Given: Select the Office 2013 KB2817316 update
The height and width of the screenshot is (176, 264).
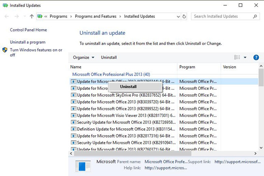Looking at the screenshot, I should point(164,136).
